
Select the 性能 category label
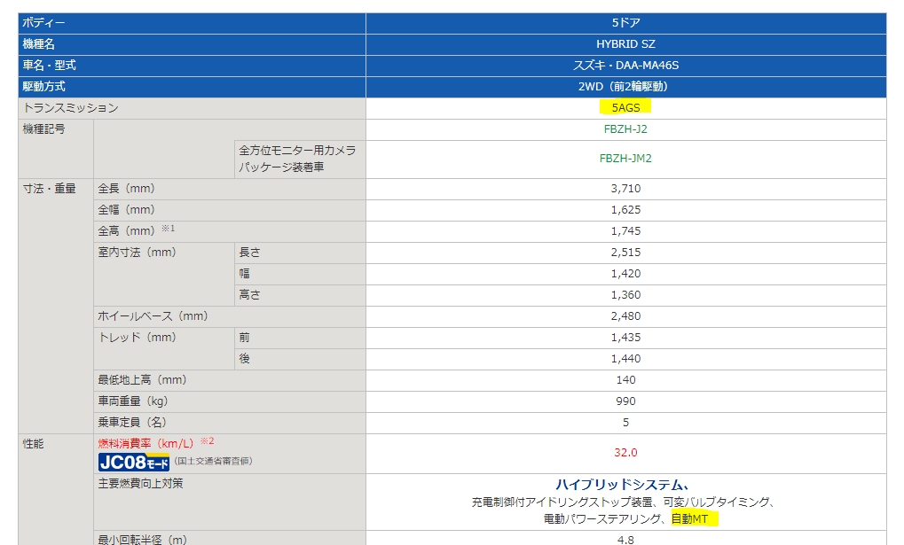coord(33,445)
